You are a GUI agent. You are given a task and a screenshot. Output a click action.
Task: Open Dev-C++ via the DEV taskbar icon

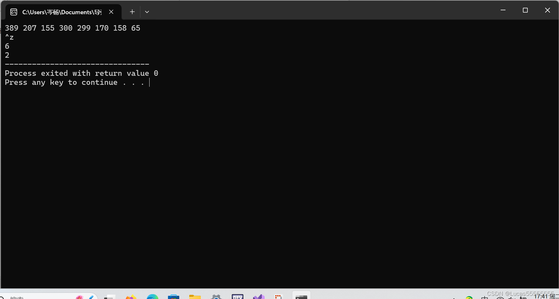coord(238,297)
